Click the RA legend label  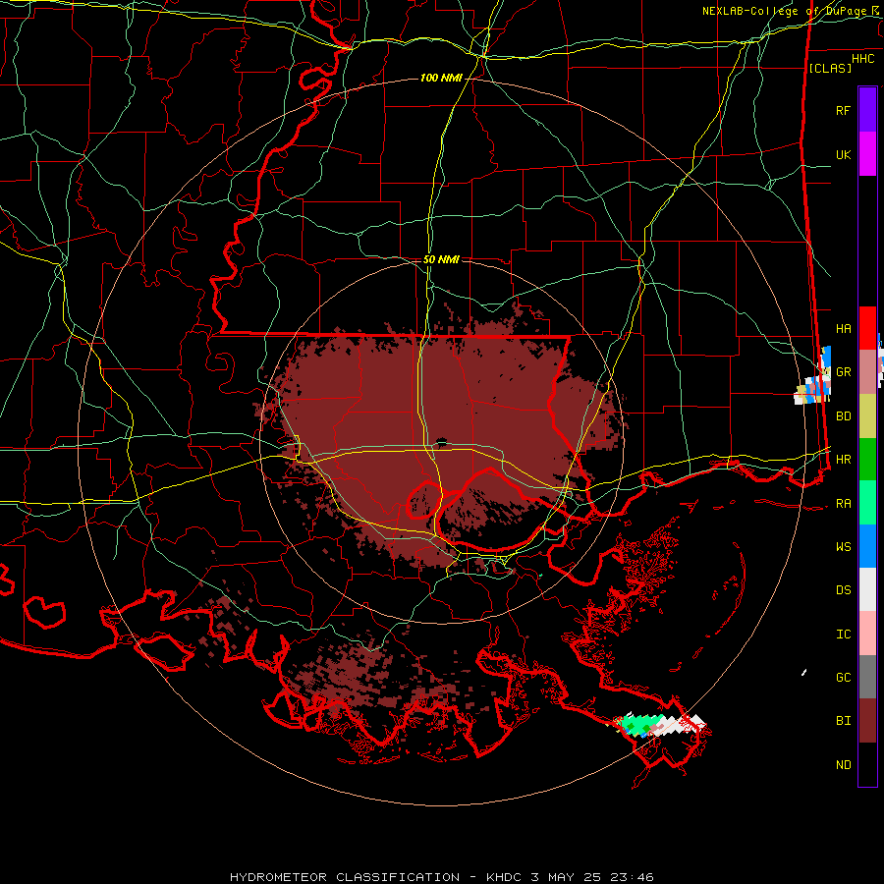(x=843, y=504)
